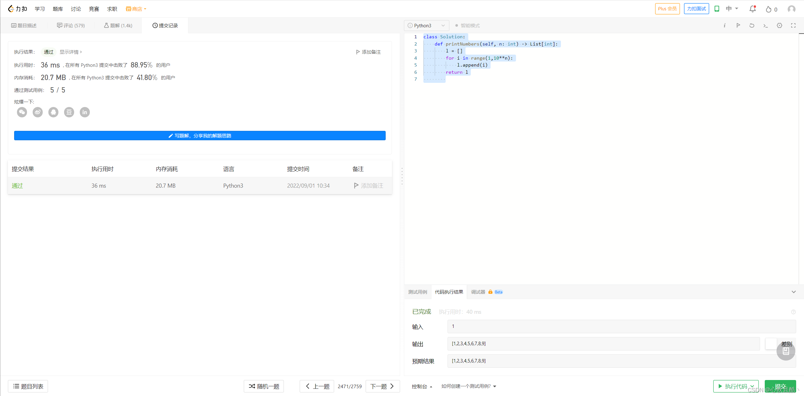Share result via LinkedIn icon
The width and height of the screenshot is (804, 396).
pyautogui.click(x=85, y=112)
